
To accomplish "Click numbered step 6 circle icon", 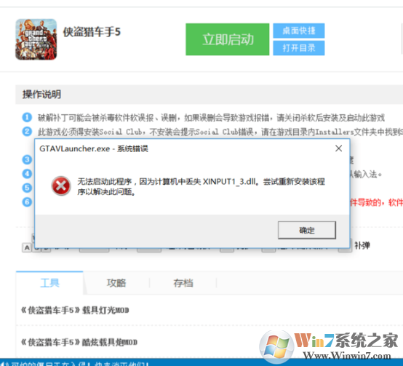I will (27, 202).
